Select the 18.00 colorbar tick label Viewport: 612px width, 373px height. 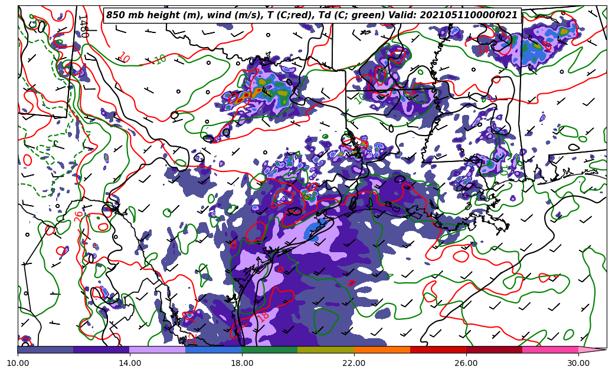(x=242, y=363)
